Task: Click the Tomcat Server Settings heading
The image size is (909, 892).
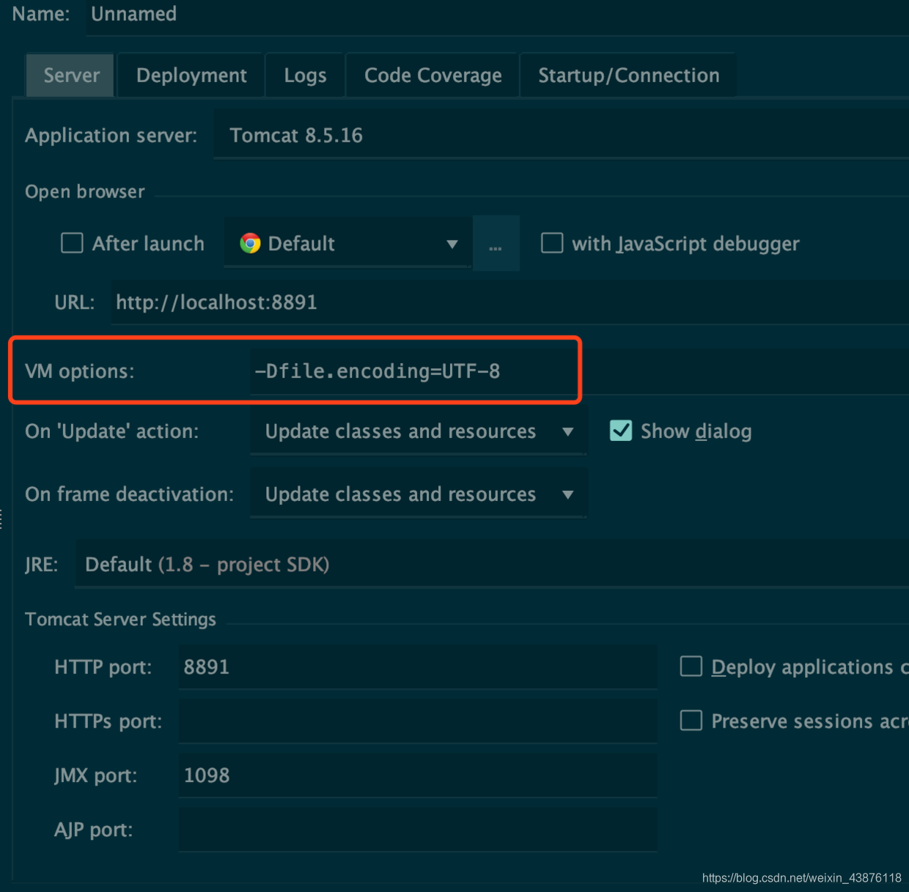Action: coord(120,620)
